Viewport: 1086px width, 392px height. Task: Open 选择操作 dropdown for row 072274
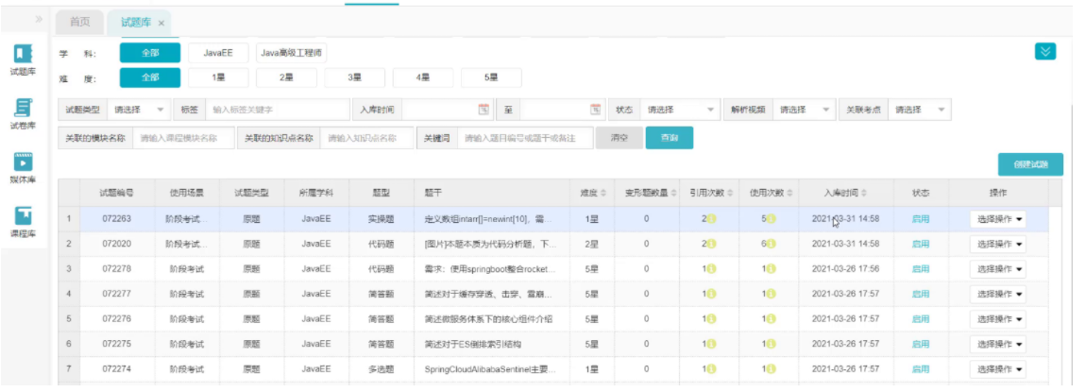998,368
